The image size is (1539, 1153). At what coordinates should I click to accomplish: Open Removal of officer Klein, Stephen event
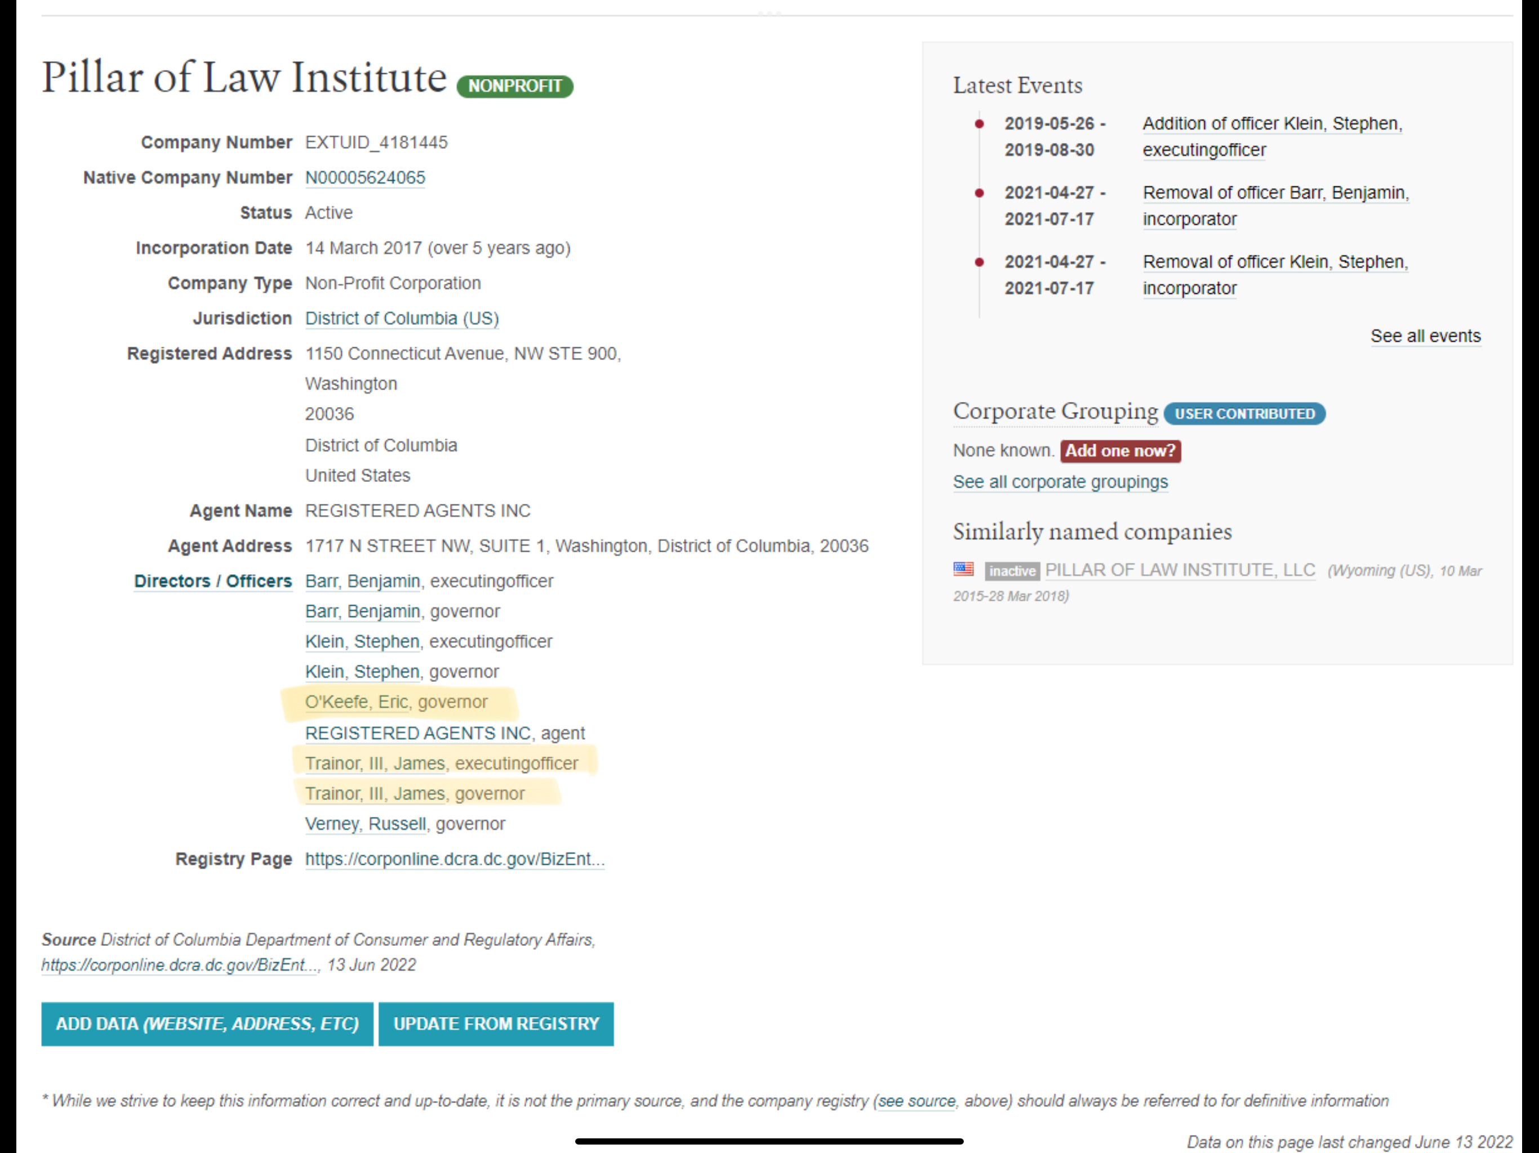click(1275, 275)
